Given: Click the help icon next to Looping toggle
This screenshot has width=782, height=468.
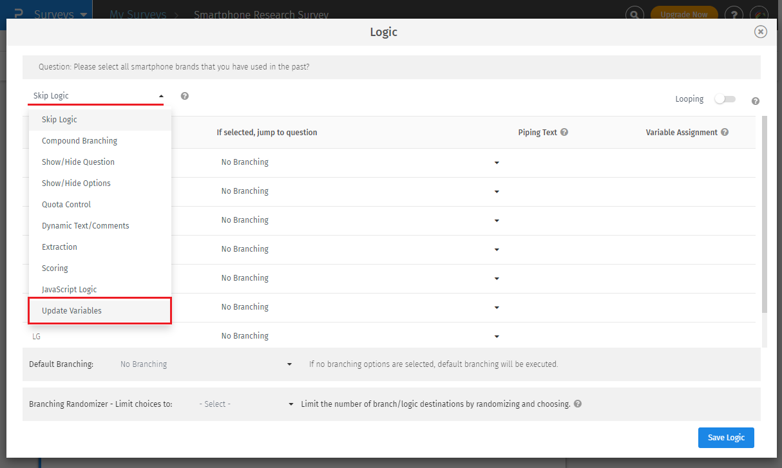Looking at the screenshot, I should pyautogui.click(x=756, y=101).
